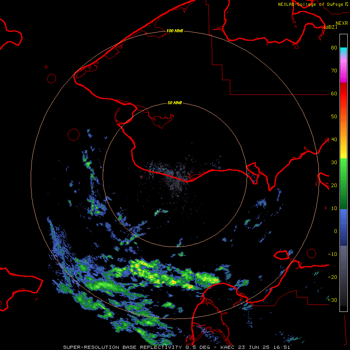Click the '[dBZ]' units label
This screenshot has width=350, height=350.
coord(330,27)
